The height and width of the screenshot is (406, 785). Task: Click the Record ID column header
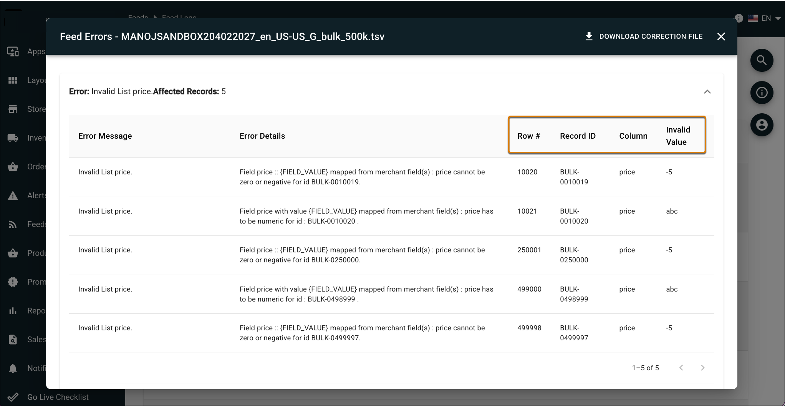tap(578, 136)
